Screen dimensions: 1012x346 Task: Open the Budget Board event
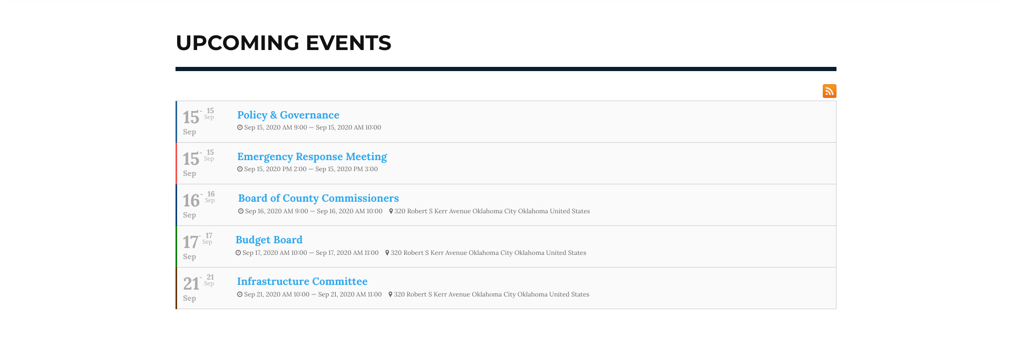click(x=269, y=240)
